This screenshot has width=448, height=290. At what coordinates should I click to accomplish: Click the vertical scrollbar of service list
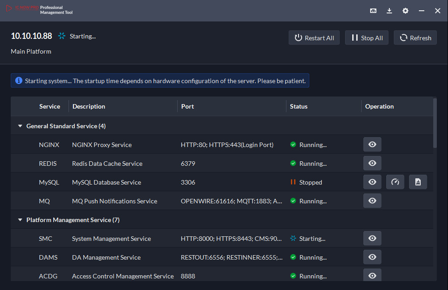coord(435,123)
